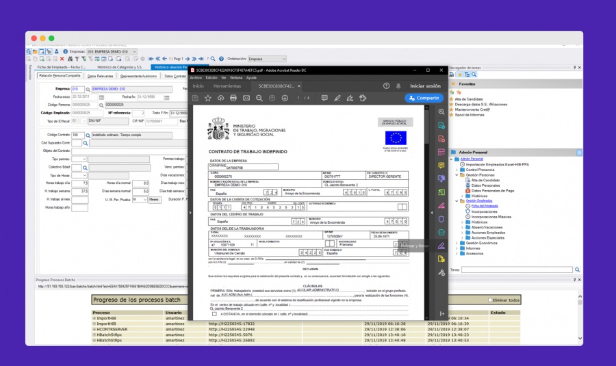Screen dimensions: 616x366
Task: Expand the HCONTRSERVER batch process row
Action: click(x=94, y=329)
